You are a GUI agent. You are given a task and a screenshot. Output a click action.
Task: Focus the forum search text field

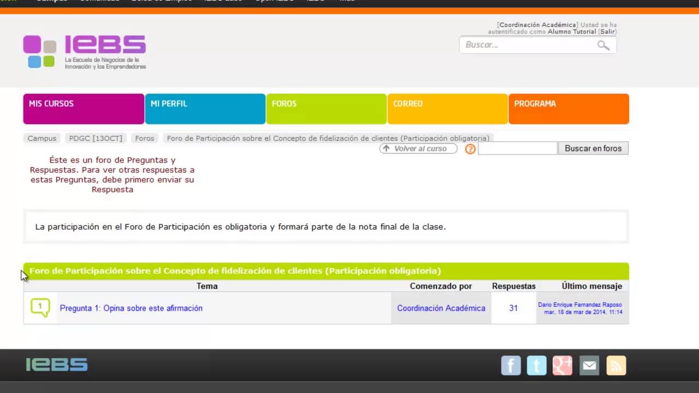[518, 148]
